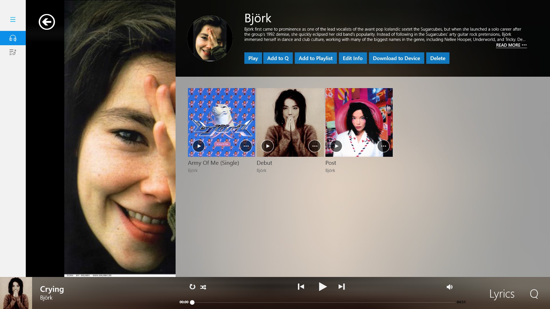
Task: Click the 04:51 track duration
Action: pos(461,302)
